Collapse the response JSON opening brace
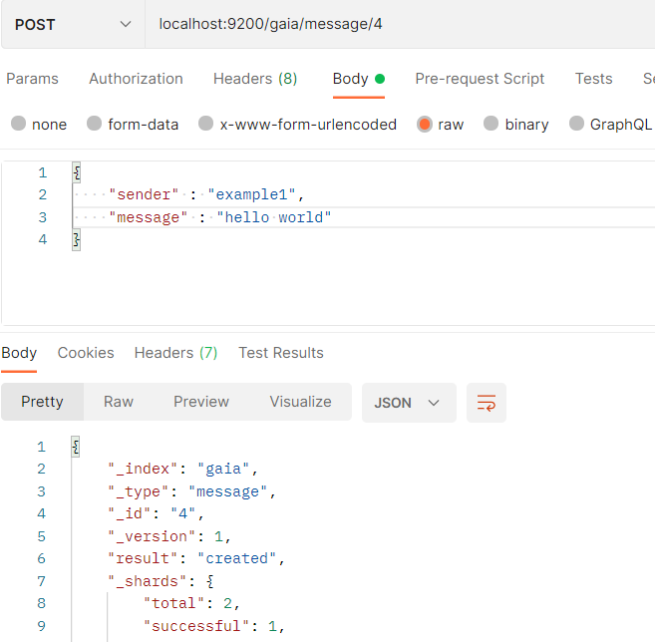The height and width of the screenshot is (642, 655). 76,447
